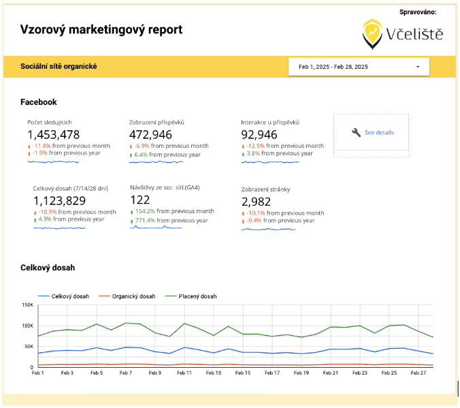The height and width of the screenshot is (408, 460).
Task: Click the wrench icon beside See details
Action: tap(356, 133)
